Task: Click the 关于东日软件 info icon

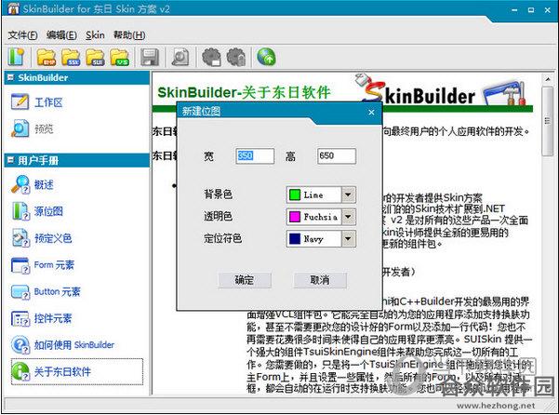Action: pyautogui.click(x=20, y=371)
